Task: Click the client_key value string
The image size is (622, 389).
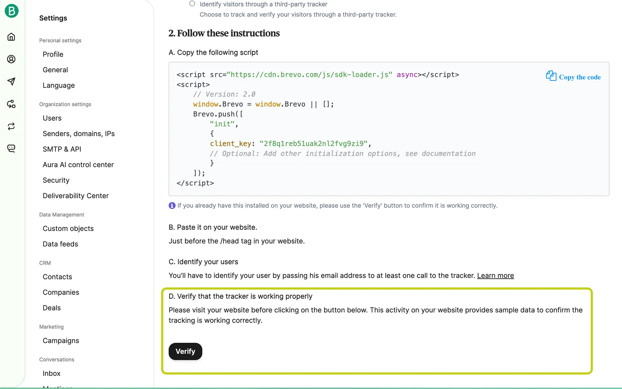Action: [x=314, y=144]
